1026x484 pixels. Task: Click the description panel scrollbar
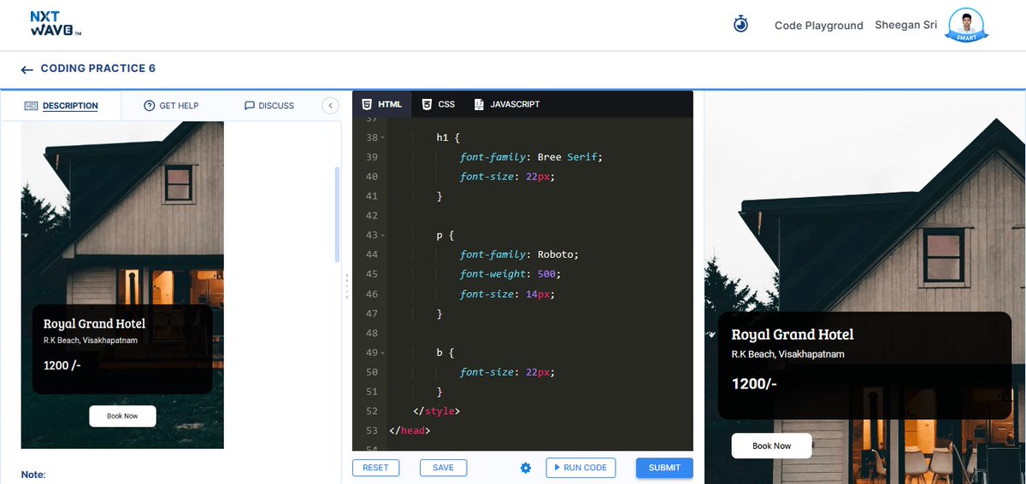tap(337, 214)
